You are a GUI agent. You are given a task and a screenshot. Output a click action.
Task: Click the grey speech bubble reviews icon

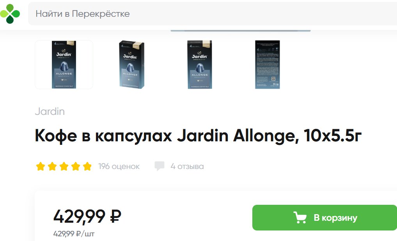coord(159,166)
